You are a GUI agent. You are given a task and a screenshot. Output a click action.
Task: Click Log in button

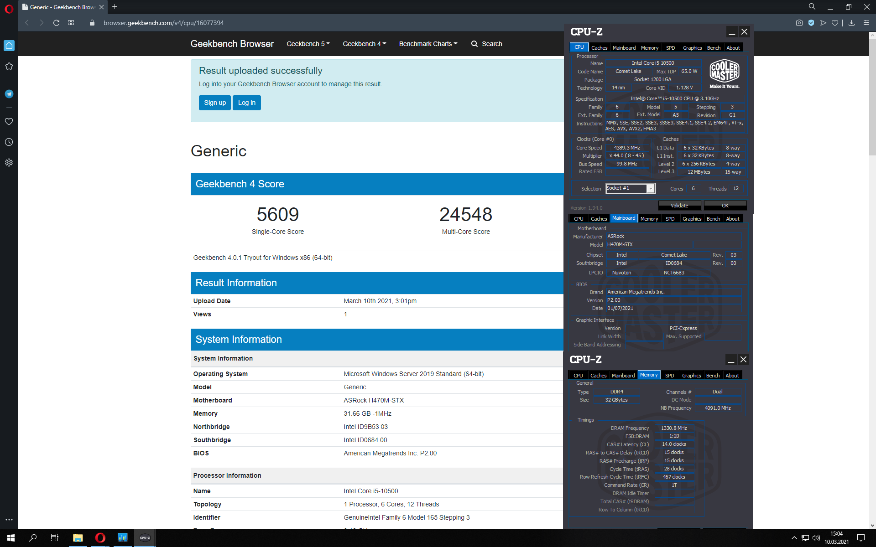click(247, 103)
